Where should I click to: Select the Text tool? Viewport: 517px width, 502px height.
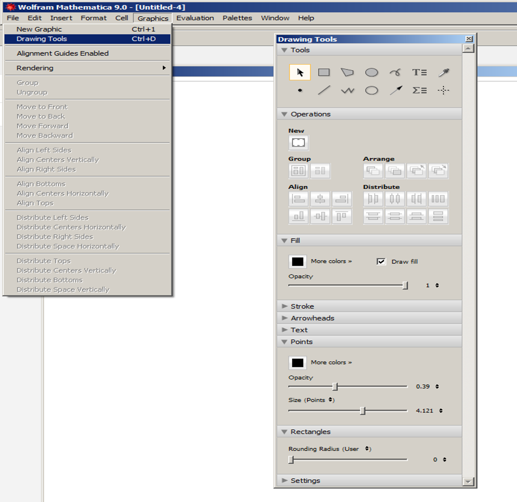coord(420,72)
